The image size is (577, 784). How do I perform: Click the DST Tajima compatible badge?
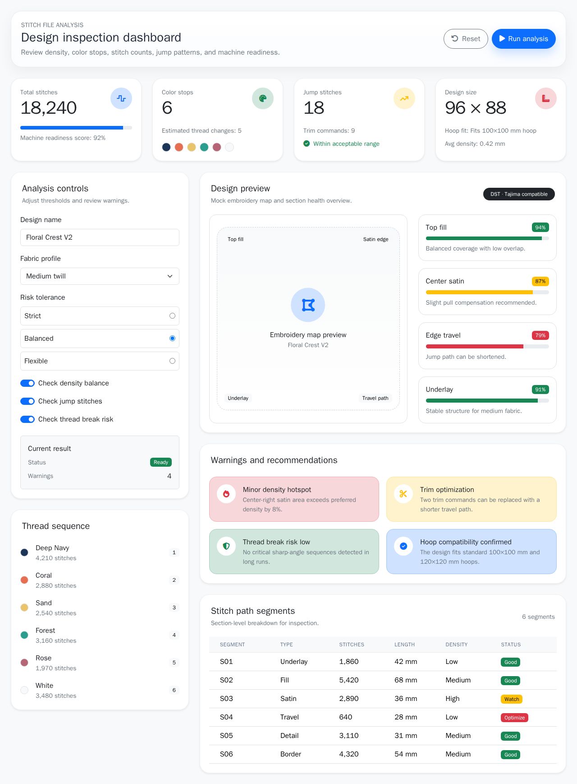click(x=519, y=194)
